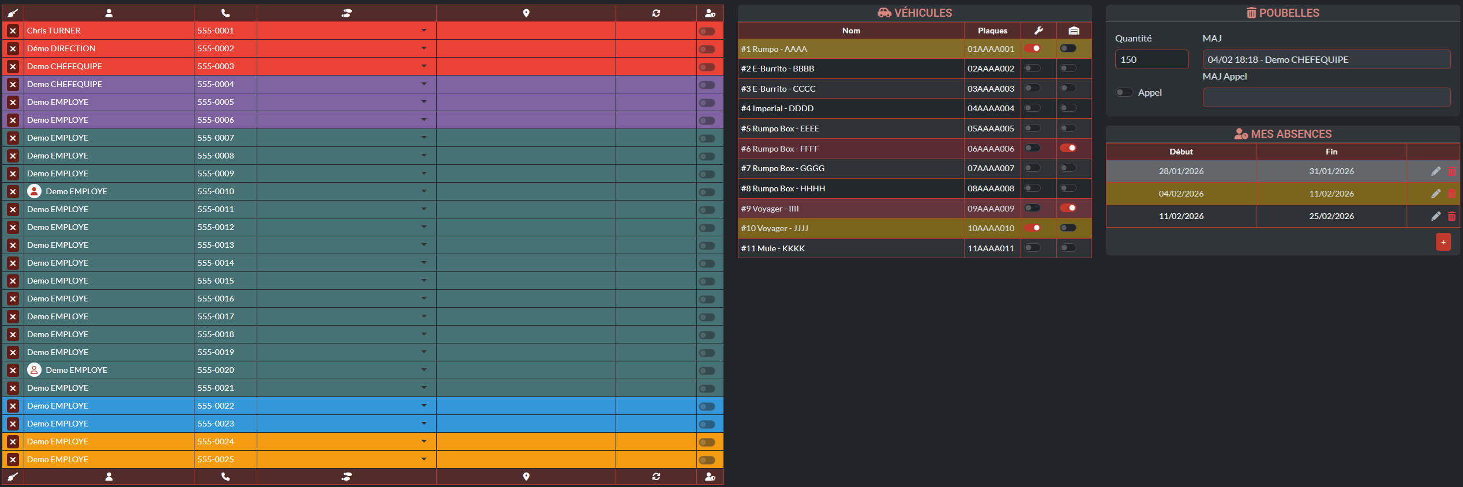Turn off garage toggle for #6 Rumpo Box

pos(1068,148)
